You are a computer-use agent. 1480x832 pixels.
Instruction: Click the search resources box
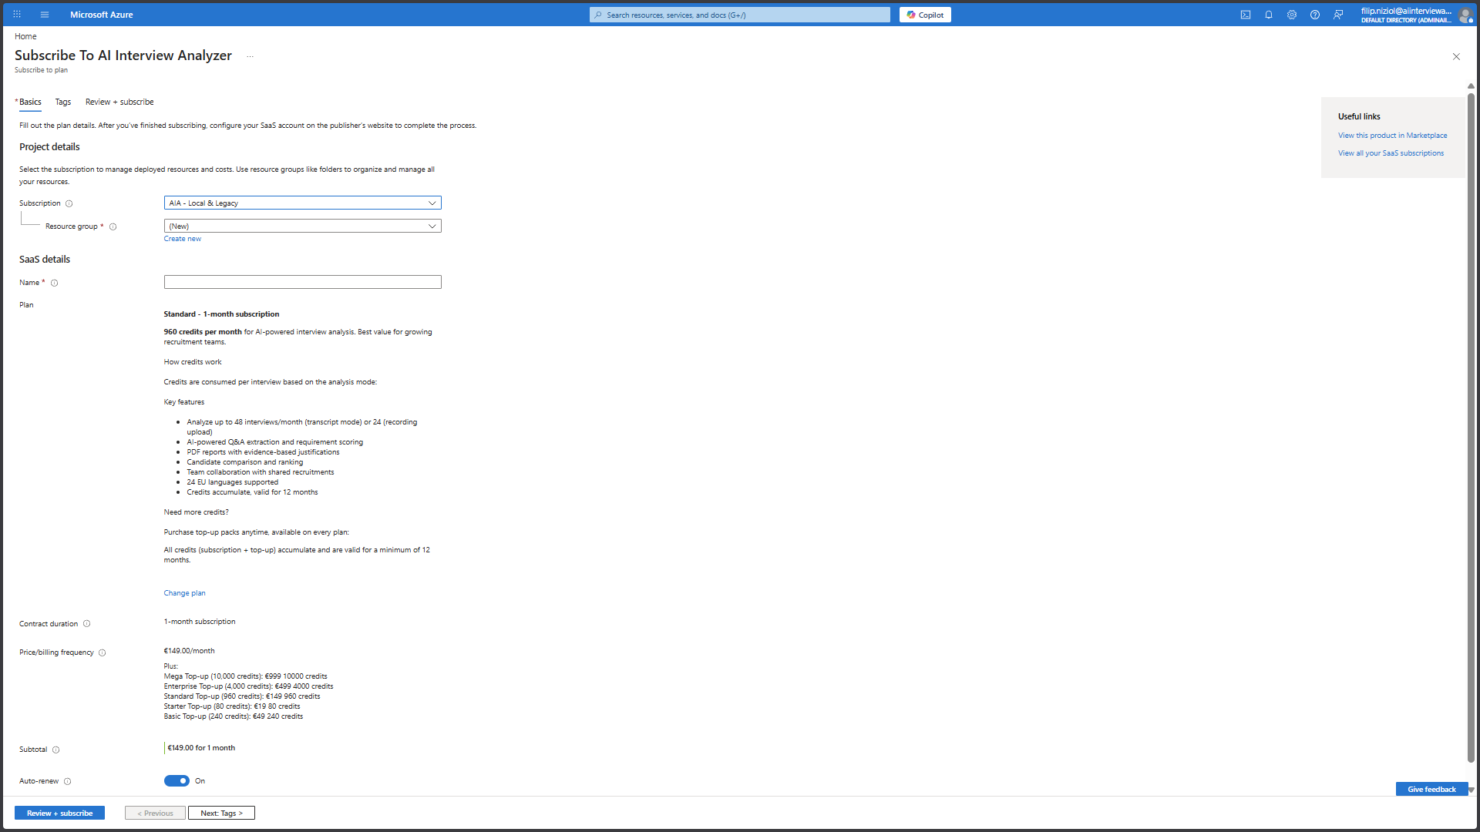[740, 15]
